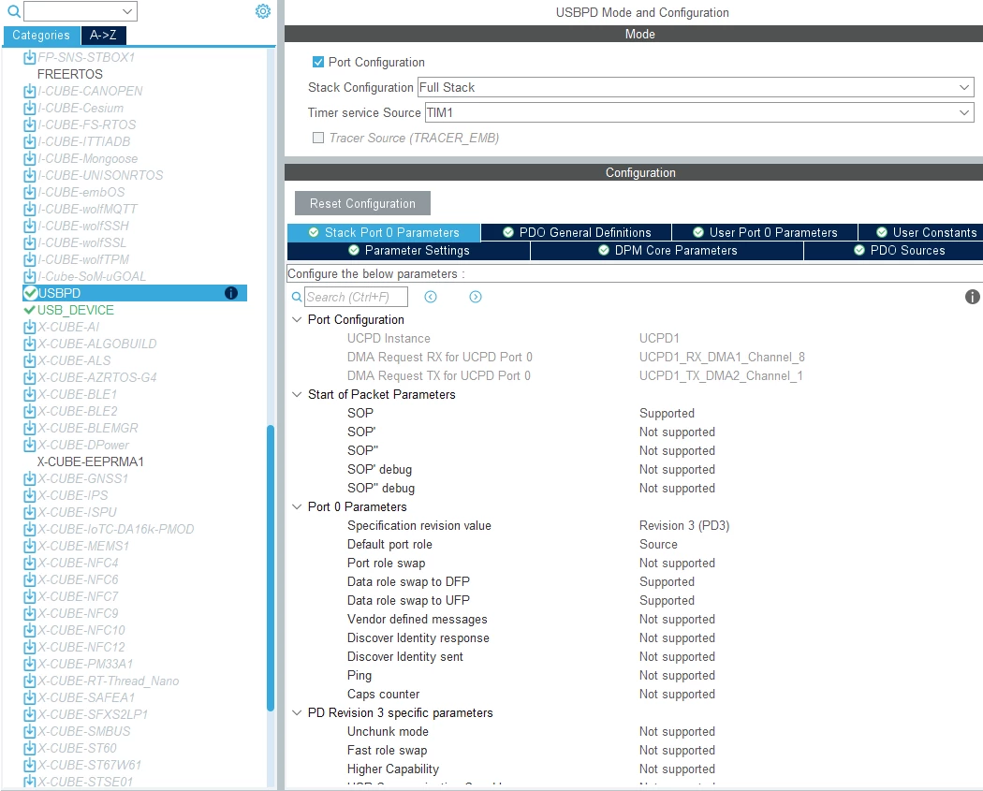This screenshot has height=791, width=983.
Task: Click the previous search result arrow icon
Action: tap(430, 297)
